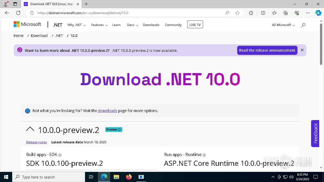Click Read the release announcement button
The width and height of the screenshot is (324, 182).
[267, 50]
